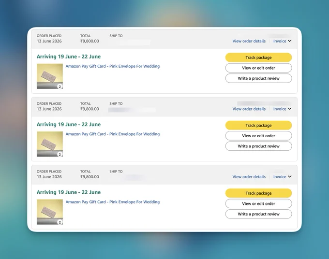Screen dimensions: 329x259
Task: Open the middle order's Amazon Pay Gift Card title
Action: [112, 134]
